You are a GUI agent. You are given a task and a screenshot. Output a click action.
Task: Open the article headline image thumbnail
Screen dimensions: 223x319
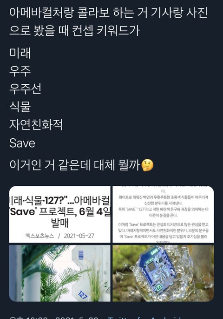(x=60, y=214)
